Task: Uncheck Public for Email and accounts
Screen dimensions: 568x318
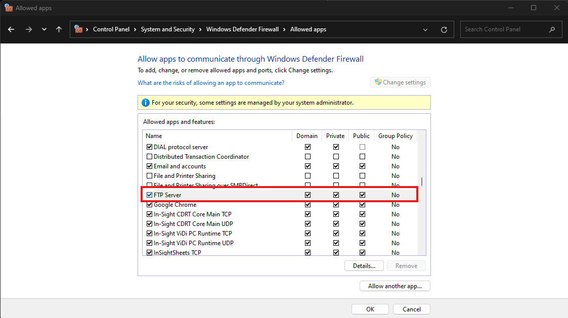Action: 362,166
